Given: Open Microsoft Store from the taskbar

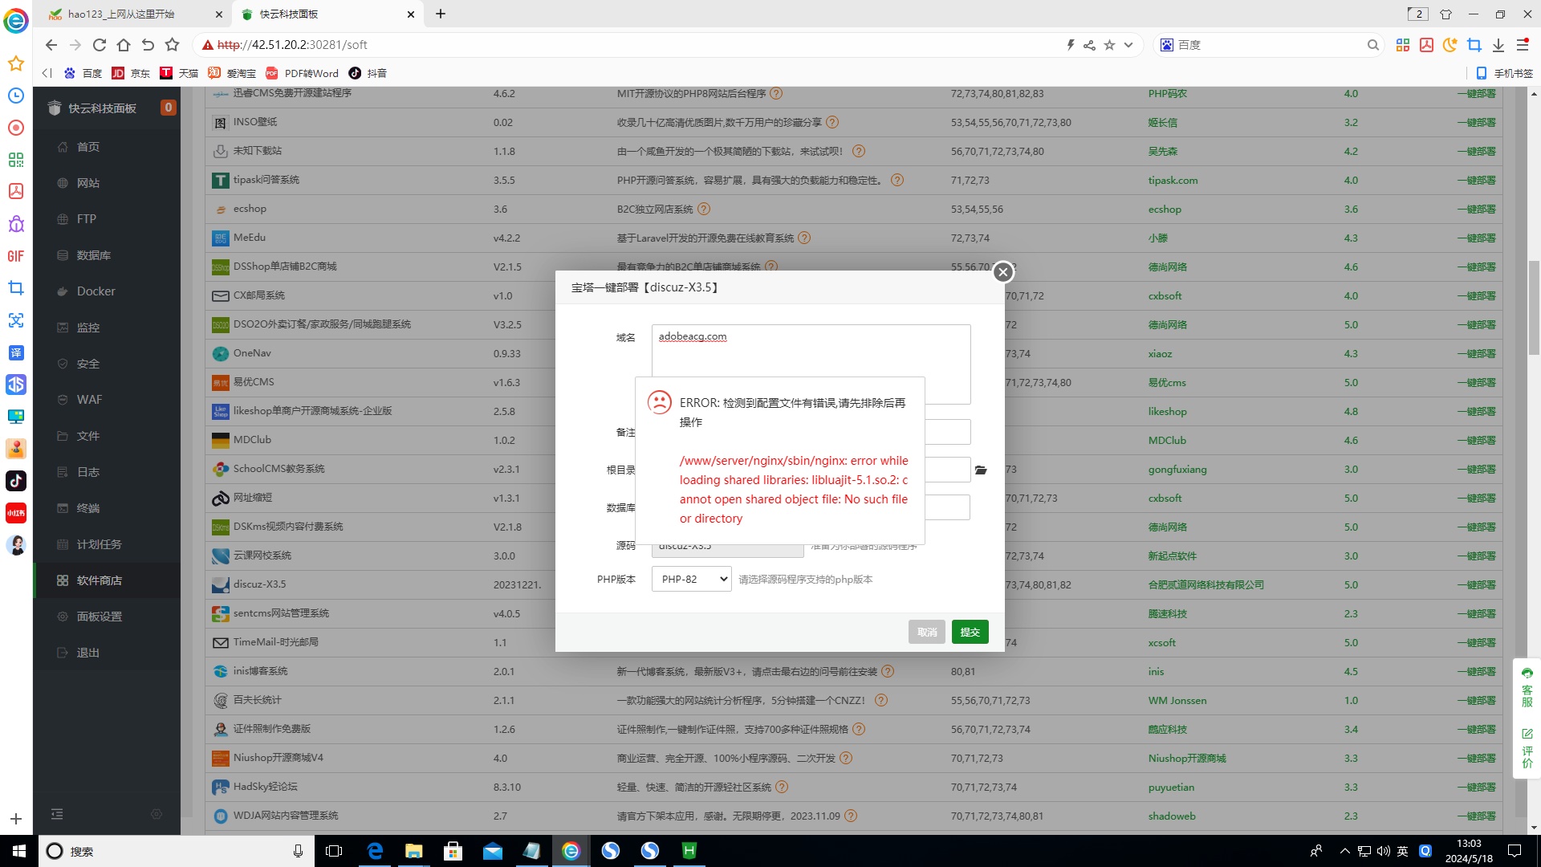Looking at the screenshot, I should 453,851.
